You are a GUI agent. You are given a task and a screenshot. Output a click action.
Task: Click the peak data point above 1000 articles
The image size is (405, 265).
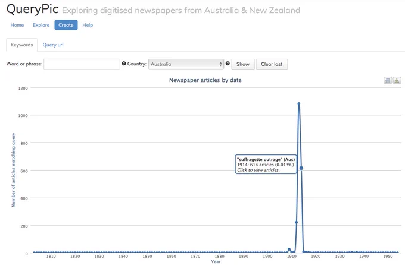coord(299,103)
